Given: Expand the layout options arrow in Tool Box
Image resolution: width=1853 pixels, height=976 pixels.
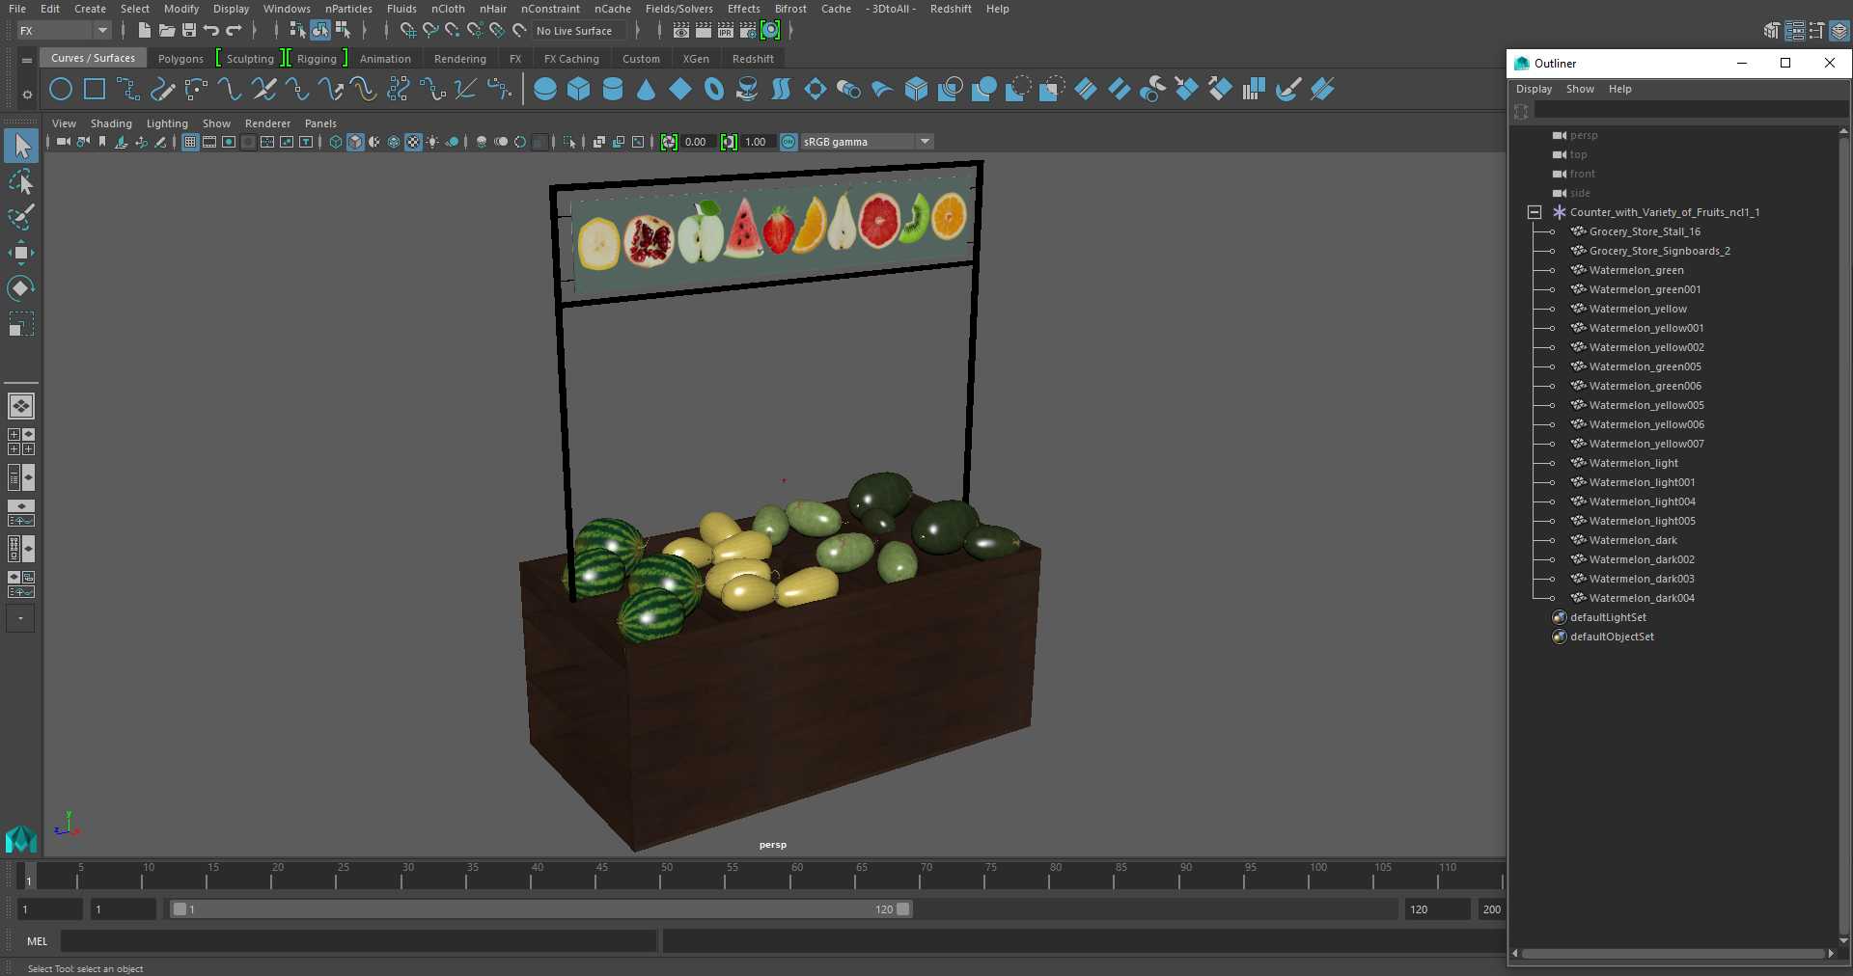Looking at the screenshot, I should 20,618.
